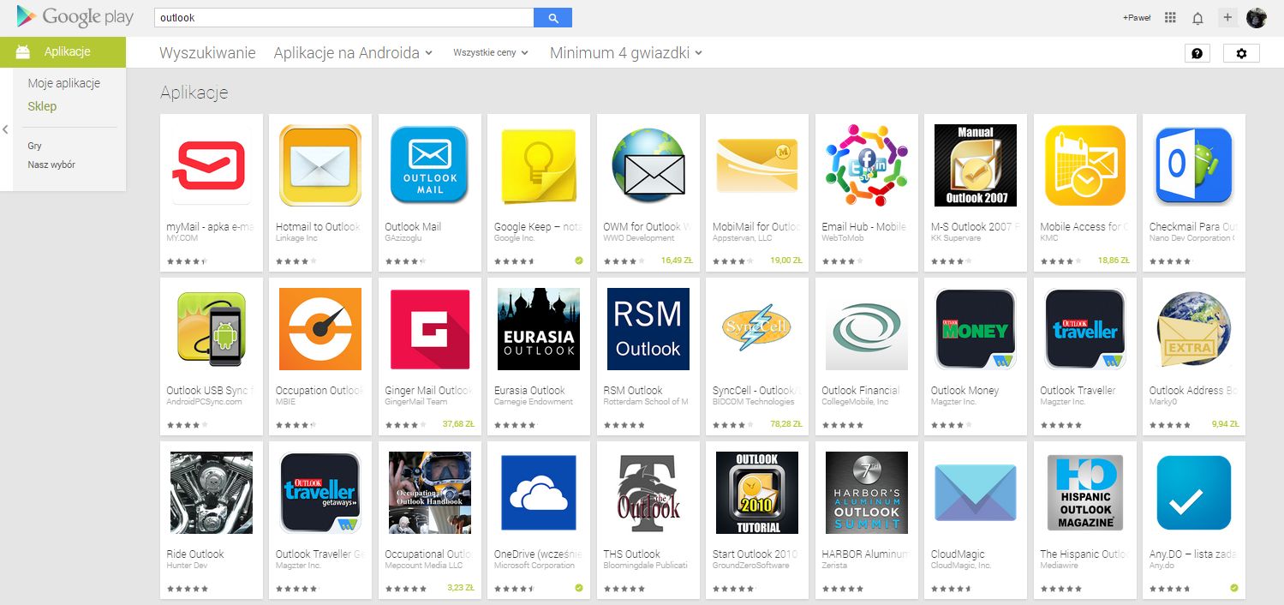Expand the Minimum 4 gwiazdki rating filter
Image resolution: width=1284 pixels, height=605 pixels.
pyautogui.click(x=626, y=53)
